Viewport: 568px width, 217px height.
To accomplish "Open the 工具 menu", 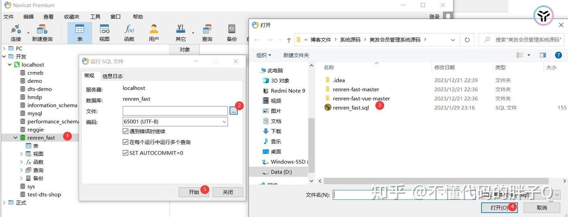I will [95, 16].
